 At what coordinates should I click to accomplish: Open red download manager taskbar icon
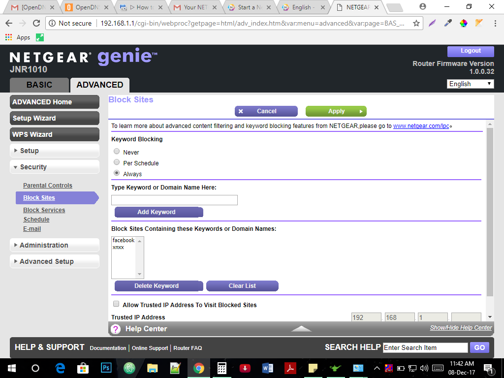click(x=245, y=368)
